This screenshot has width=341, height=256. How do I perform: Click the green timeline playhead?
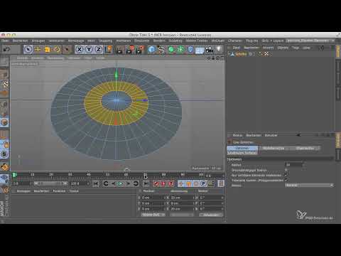coord(14,175)
